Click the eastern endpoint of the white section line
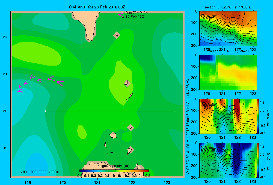 [x=174, y=111]
